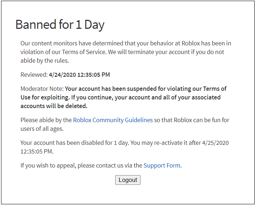The height and width of the screenshot is (205, 255).
Task: Click the Logout button
Action: 127,180
